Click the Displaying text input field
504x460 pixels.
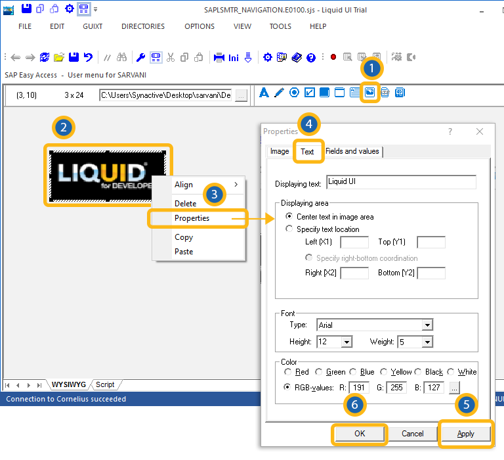pyautogui.click(x=401, y=182)
